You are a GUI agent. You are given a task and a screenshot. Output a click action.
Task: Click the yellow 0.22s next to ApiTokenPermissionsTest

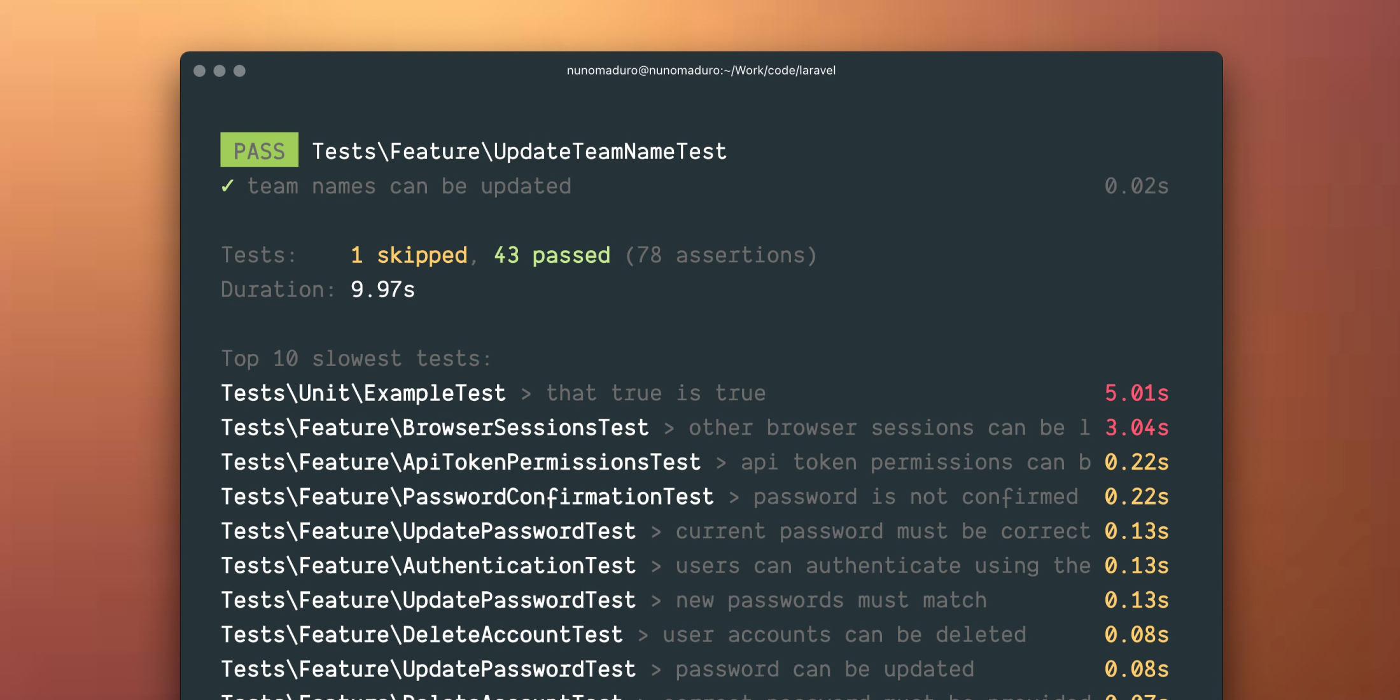tap(1137, 462)
